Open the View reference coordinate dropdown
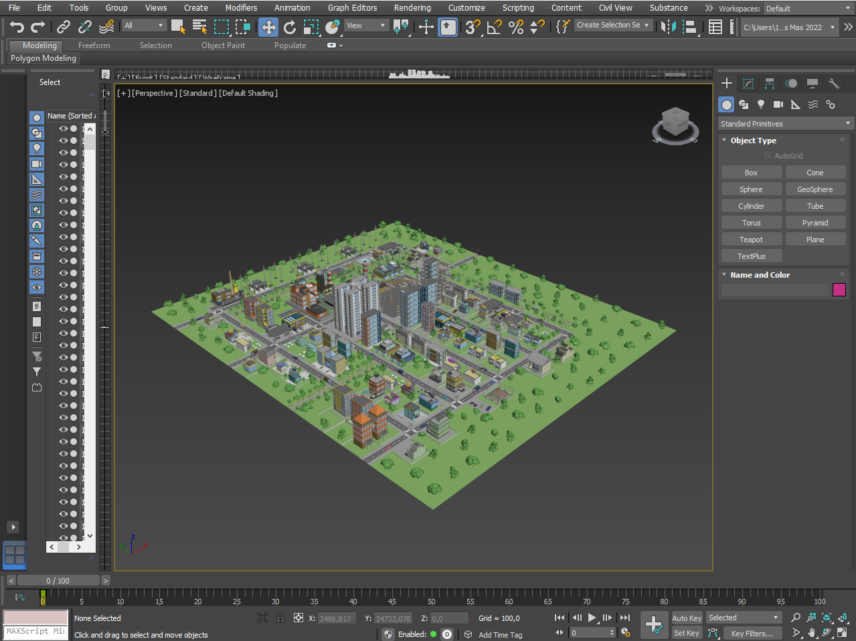This screenshot has height=641, width=856. [366, 26]
